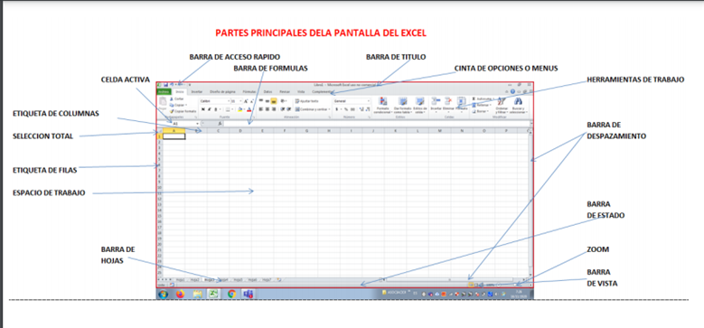Click the red font color A

[x=249, y=109]
